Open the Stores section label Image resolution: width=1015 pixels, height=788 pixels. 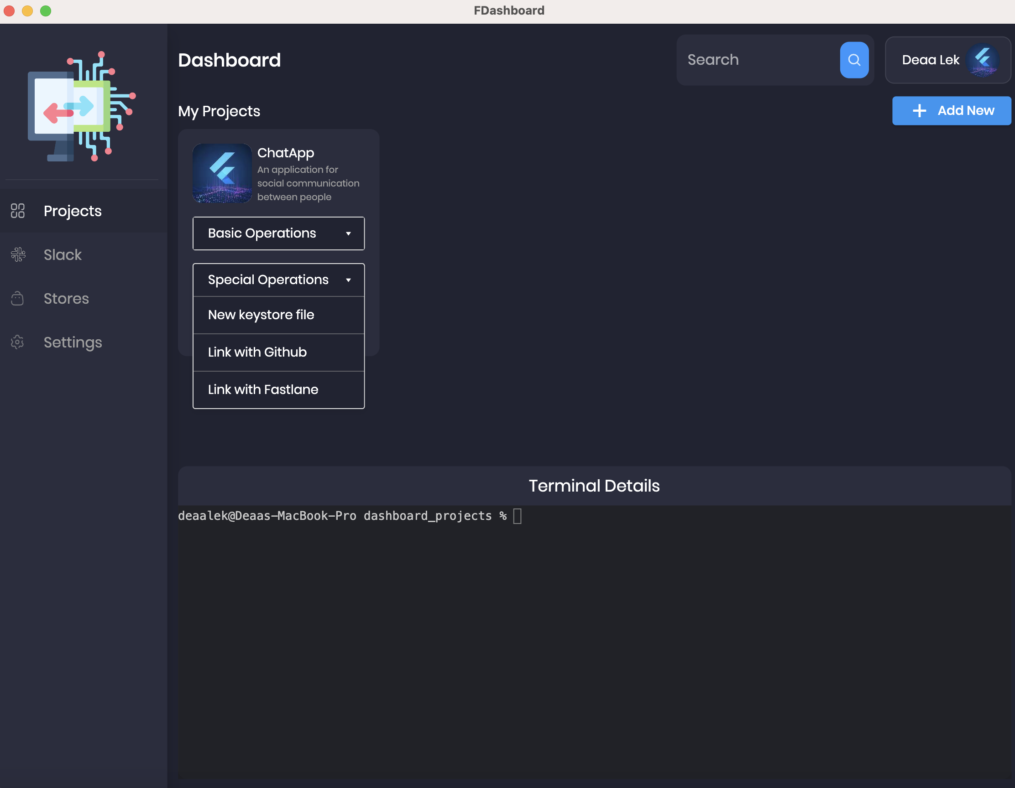tap(66, 298)
